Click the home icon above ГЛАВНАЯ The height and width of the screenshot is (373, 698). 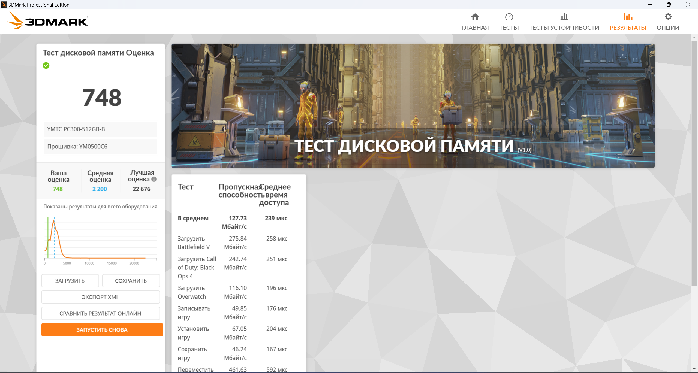(475, 17)
